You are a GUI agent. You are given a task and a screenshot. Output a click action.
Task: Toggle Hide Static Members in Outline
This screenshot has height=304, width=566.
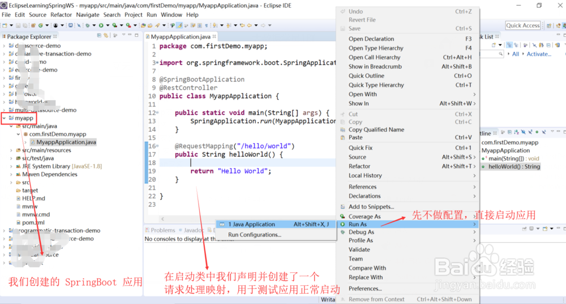pos(530,132)
